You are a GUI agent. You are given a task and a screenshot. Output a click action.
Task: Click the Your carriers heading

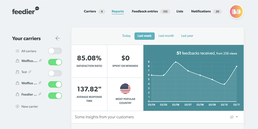pyautogui.click(x=26, y=38)
